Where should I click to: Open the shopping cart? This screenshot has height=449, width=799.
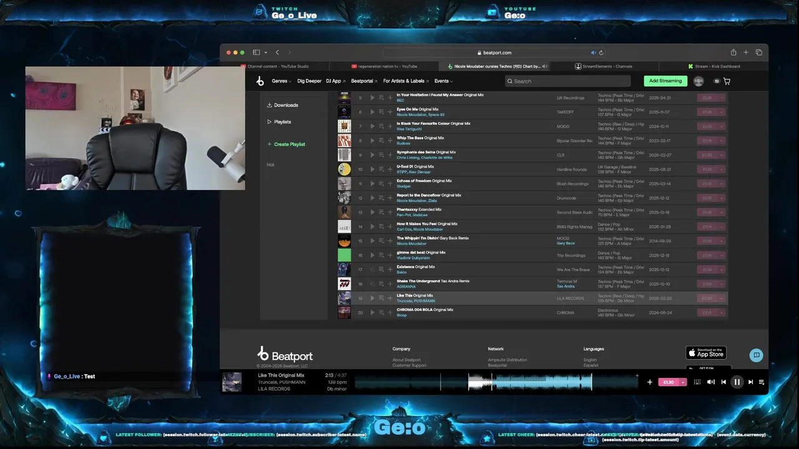[x=727, y=81]
